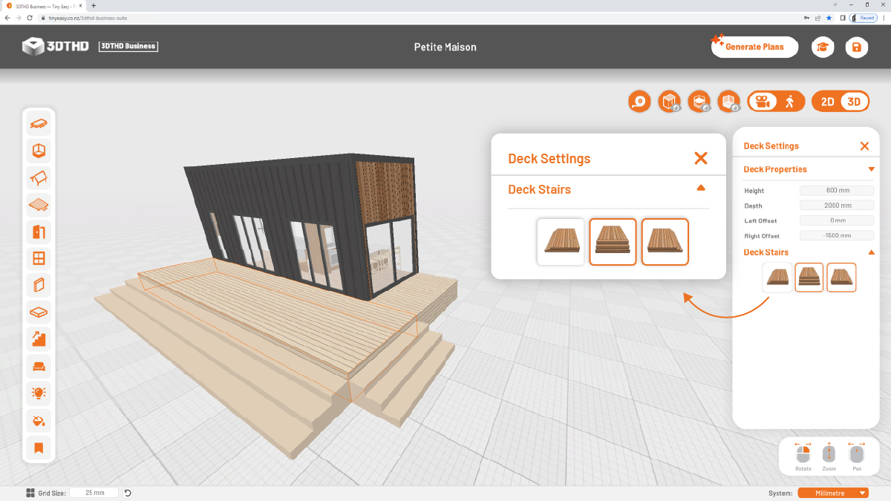Select the 3D box shell tool
The height and width of the screenshot is (501, 891).
[39, 151]
